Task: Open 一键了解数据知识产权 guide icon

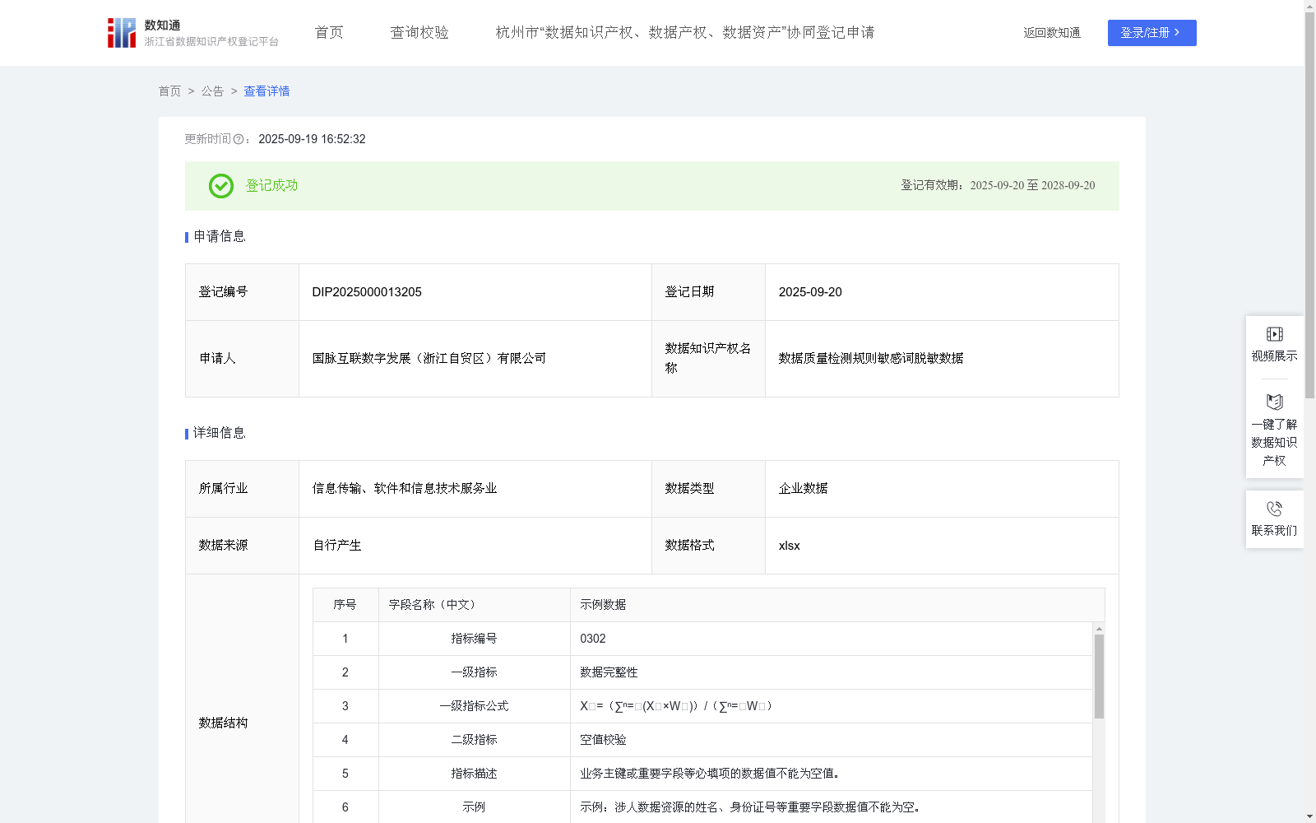Action: click(1274, 402)
